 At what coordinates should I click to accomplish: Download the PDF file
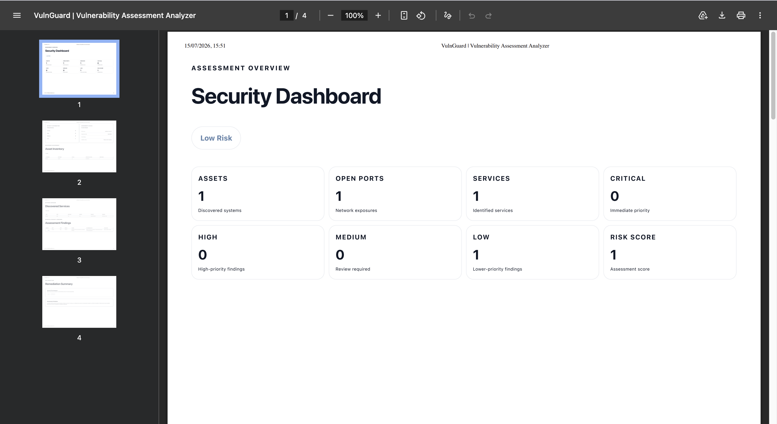tap(722, 15)
